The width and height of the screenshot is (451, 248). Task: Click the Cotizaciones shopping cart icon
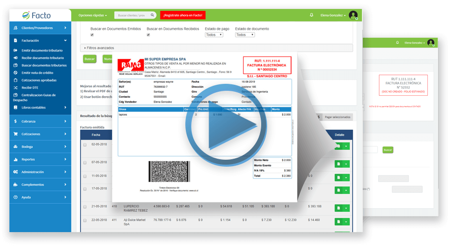[16, 134]
